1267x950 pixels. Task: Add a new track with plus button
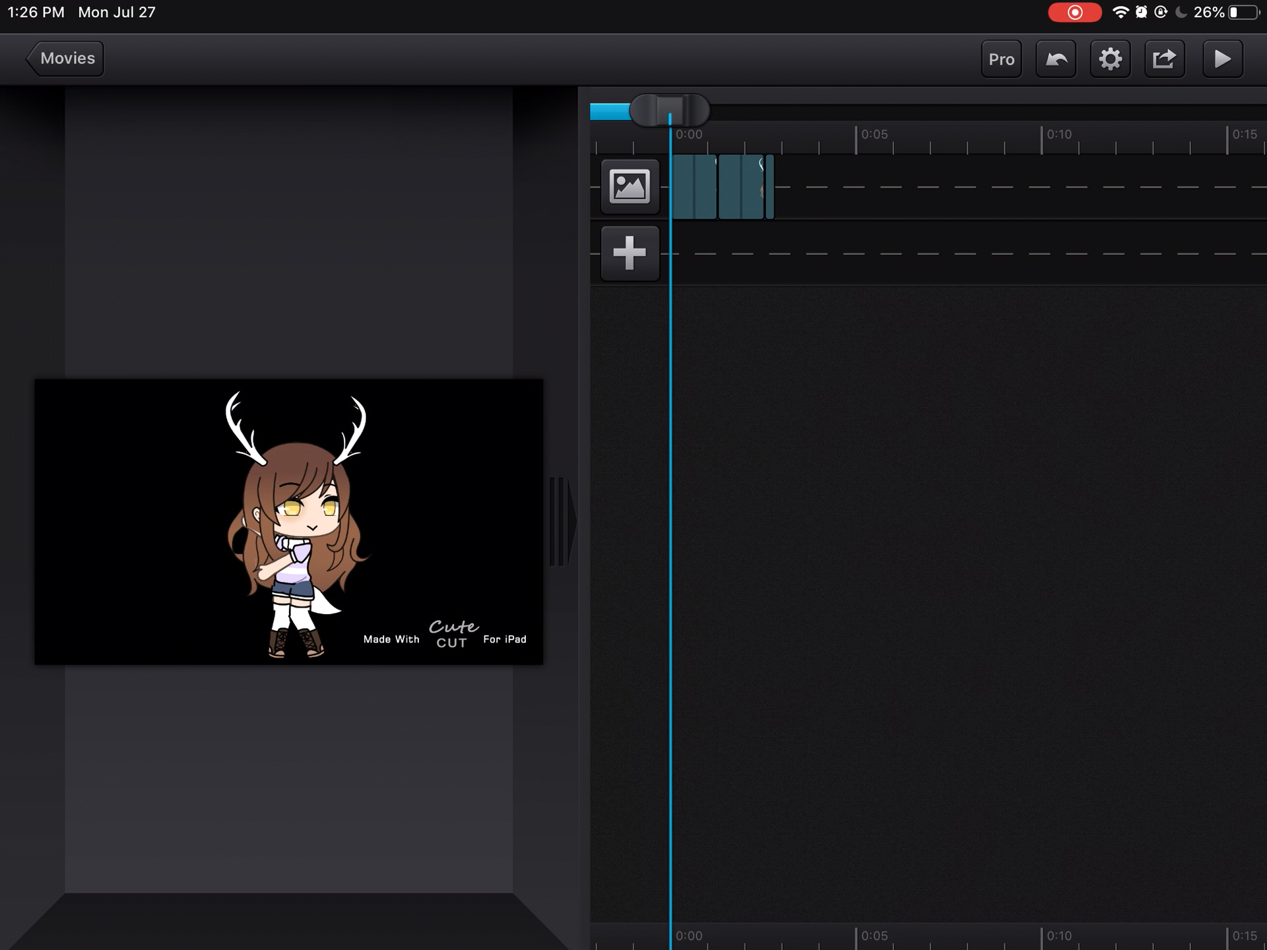[630, 253]
